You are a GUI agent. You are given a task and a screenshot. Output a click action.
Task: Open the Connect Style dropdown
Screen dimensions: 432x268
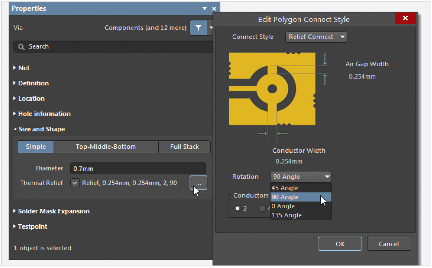pyautogui.click(x=316, y=37)
